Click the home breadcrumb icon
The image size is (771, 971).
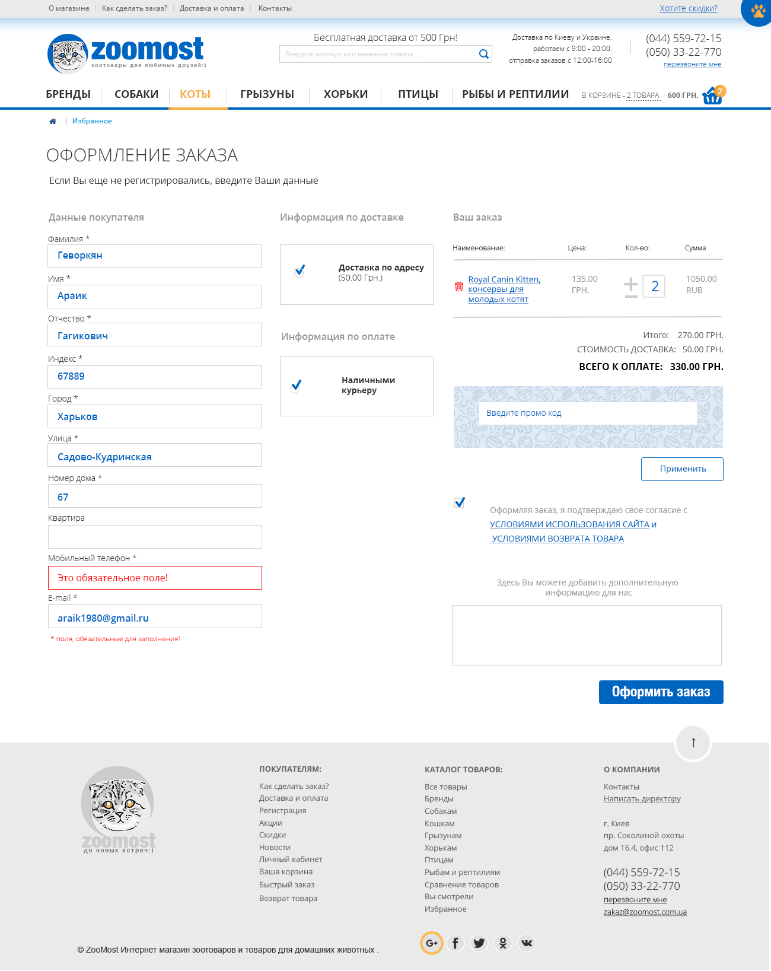(x=53, y=121)
